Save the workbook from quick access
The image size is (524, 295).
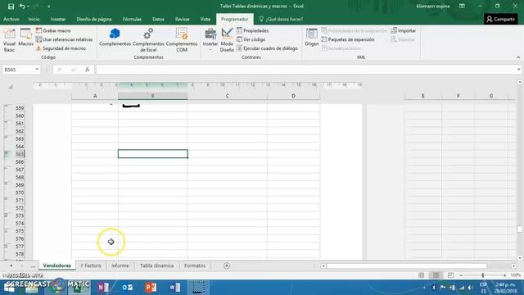[11, 7]
